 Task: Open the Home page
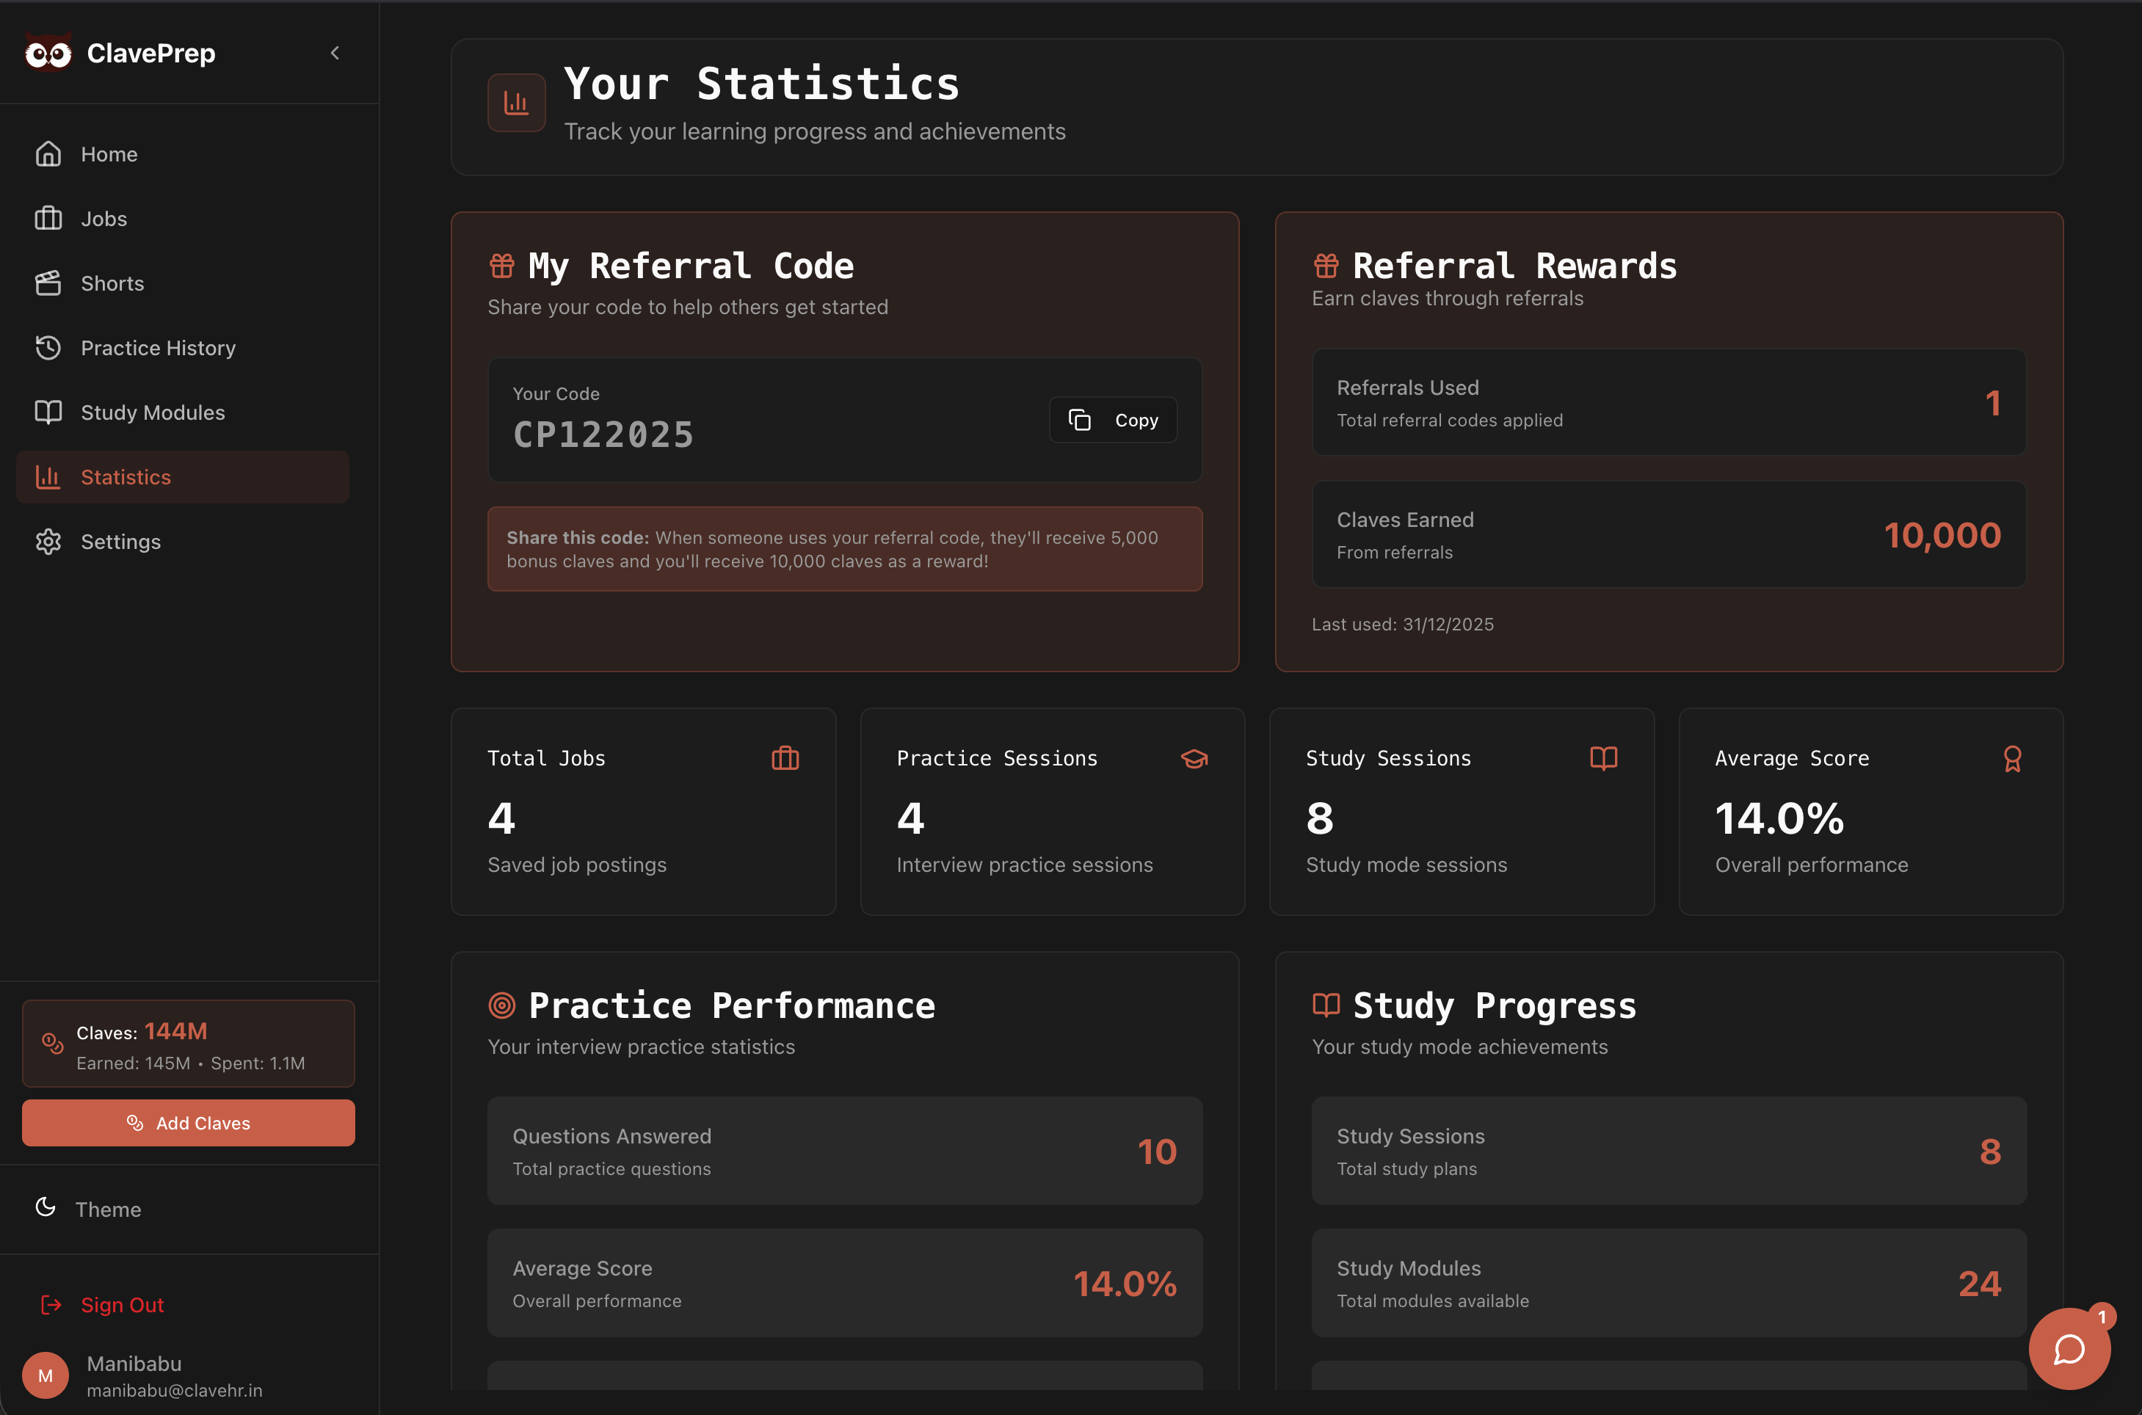109,154
